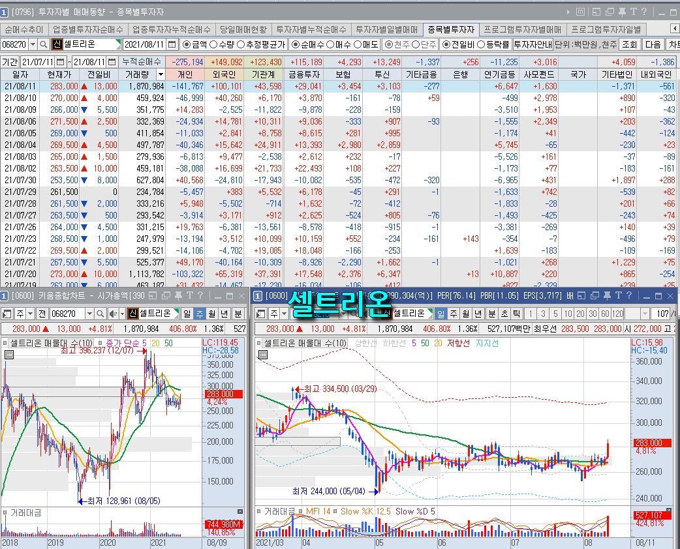Switch to the 당일매매현황 tab

click(243, 29)
